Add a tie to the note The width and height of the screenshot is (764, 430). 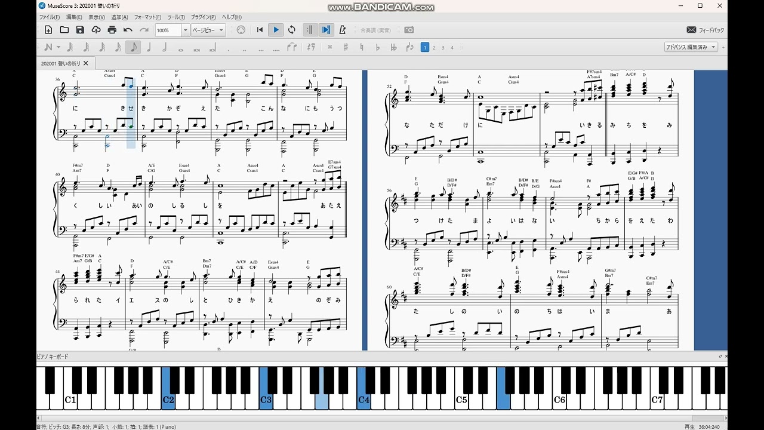click(x=292, y=47)
